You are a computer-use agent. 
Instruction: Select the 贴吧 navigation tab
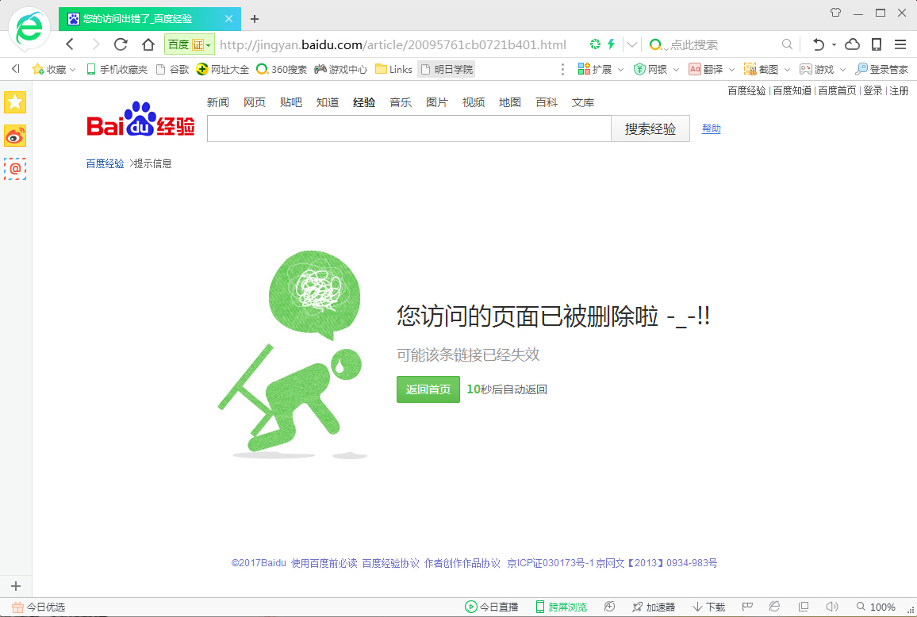pyautogui.click(x=290, y=102)
